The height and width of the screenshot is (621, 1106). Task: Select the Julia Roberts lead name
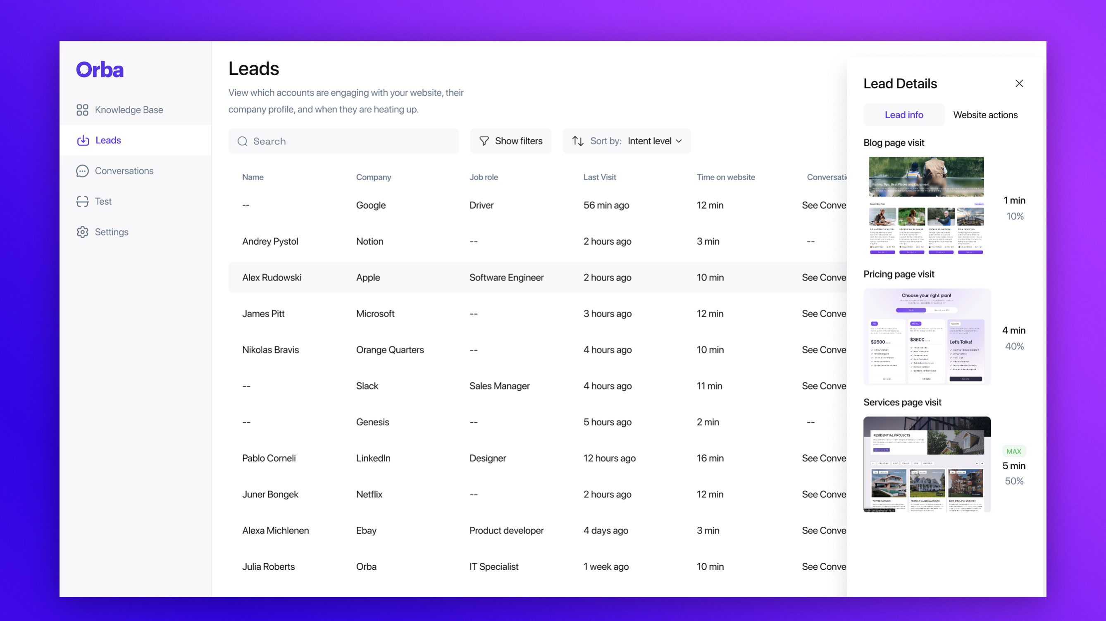point(268,566)
